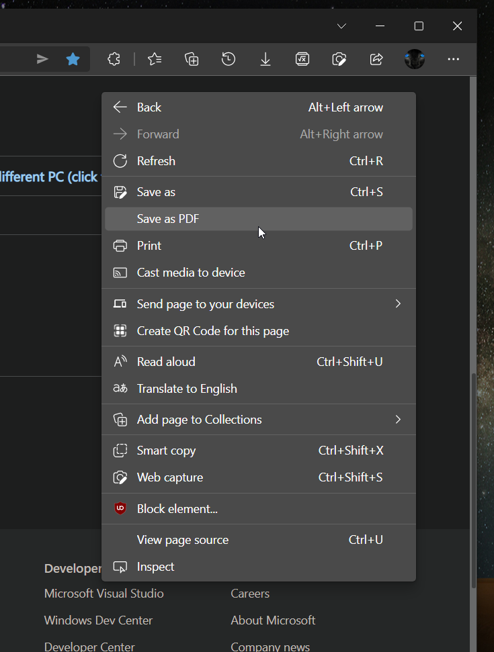
Task: Select Save as PDF menu entry
Action: coord(168,219)
